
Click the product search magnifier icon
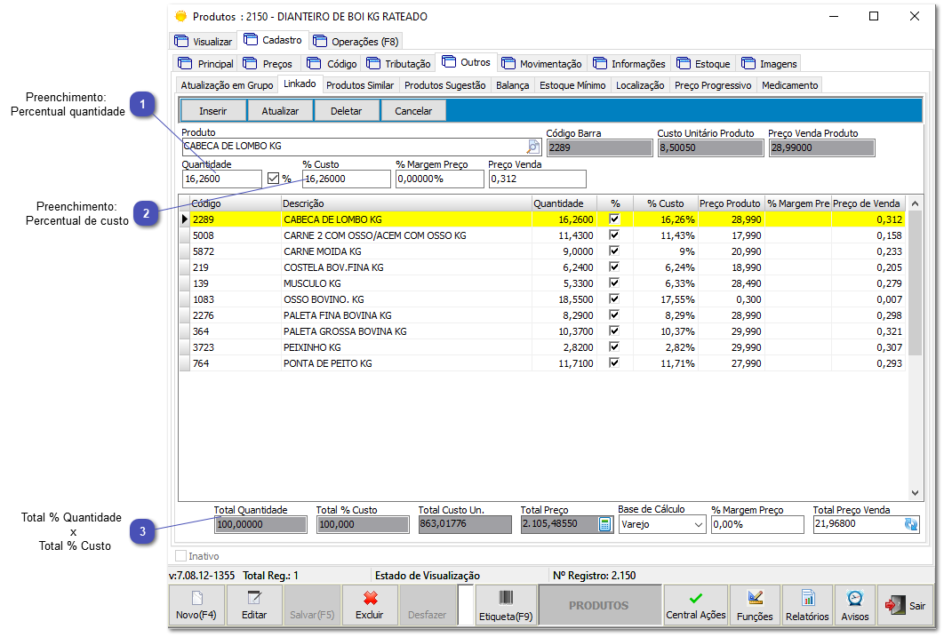[x=533, y=147]
